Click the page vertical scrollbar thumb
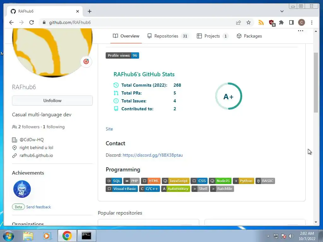Screen dimensions: 323x242 [316, 82]
